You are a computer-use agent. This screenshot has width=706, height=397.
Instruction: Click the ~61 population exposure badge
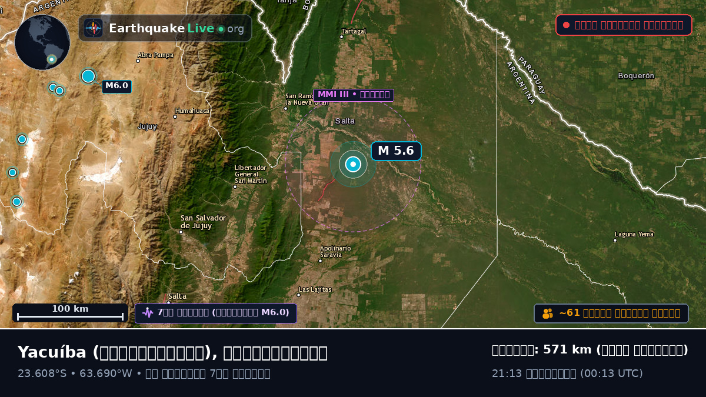click(611, 313)
